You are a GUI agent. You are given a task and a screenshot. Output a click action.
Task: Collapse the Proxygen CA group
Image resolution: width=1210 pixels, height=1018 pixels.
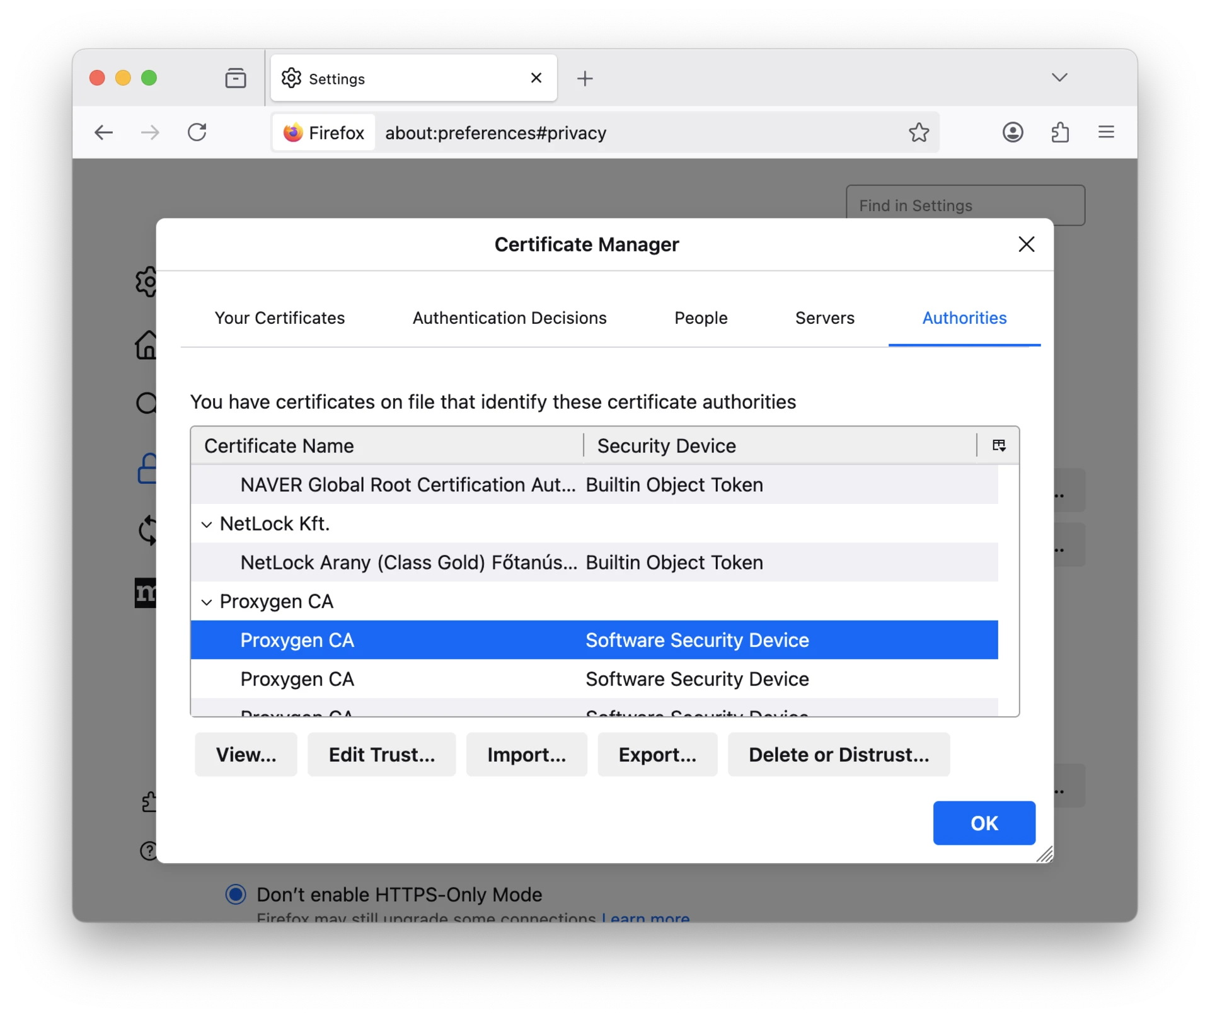[x=207, y=602]
